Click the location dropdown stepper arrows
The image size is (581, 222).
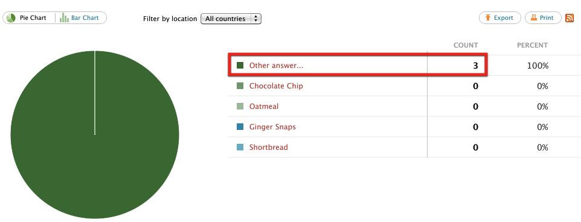(x=255, y=19)
